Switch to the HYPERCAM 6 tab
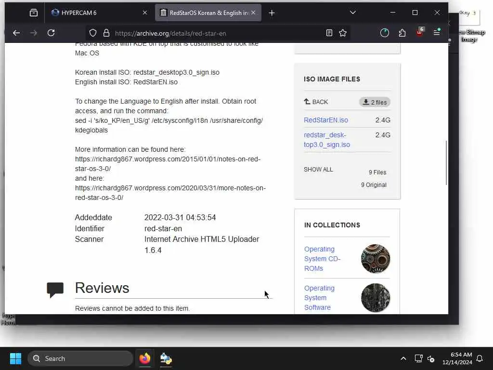493x370 pixels. coord(99,13)
